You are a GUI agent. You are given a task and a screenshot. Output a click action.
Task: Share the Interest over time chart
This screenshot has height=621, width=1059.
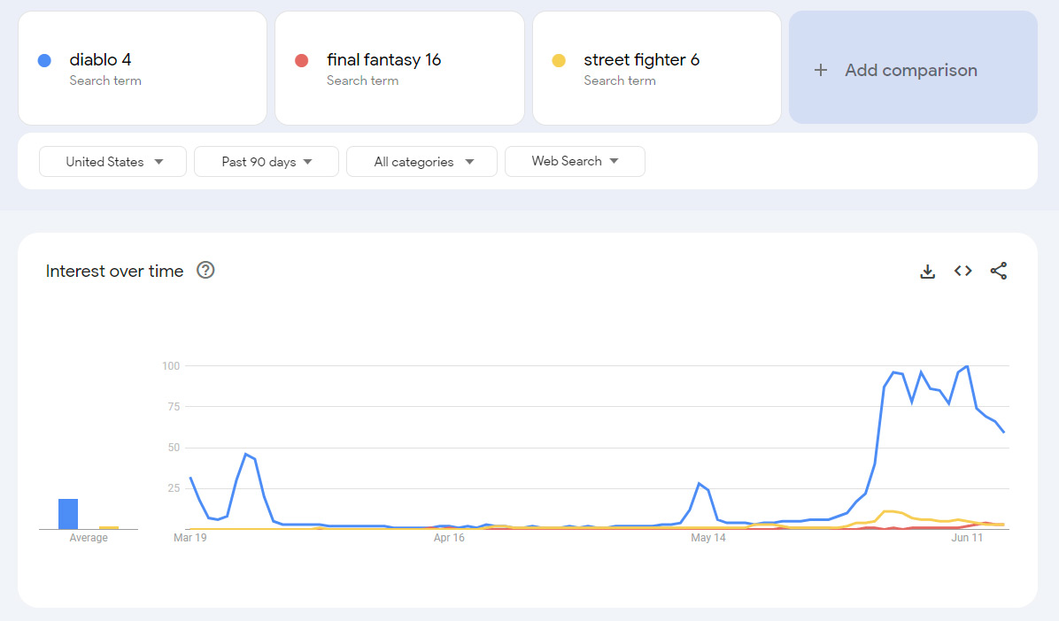[x=999, y=272]
